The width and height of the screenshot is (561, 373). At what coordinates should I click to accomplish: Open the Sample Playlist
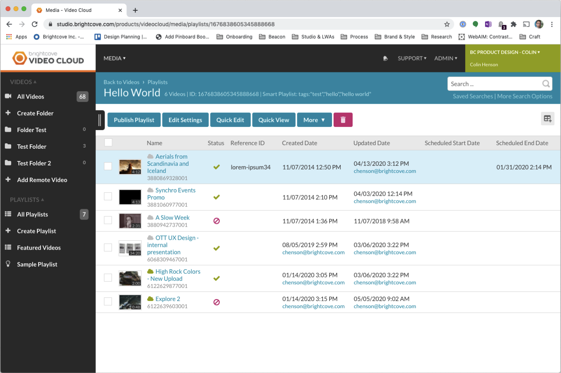pyautogui.click(x=36, y=264)
